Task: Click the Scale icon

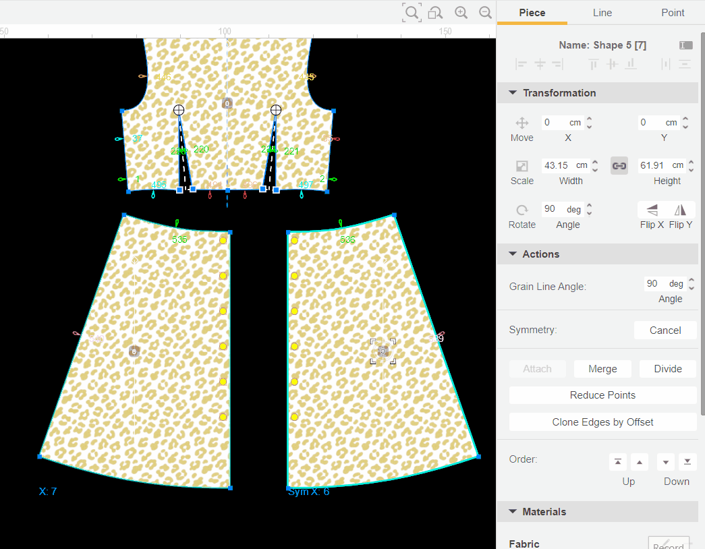Action: (521, 166)
